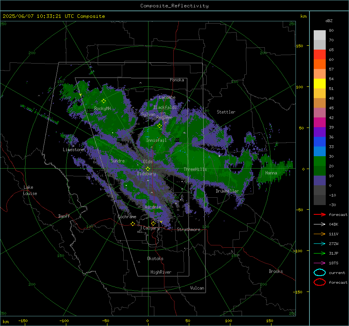349x326 pixels.
Task: Click the Okotoks town label
Action: point(155,259)
